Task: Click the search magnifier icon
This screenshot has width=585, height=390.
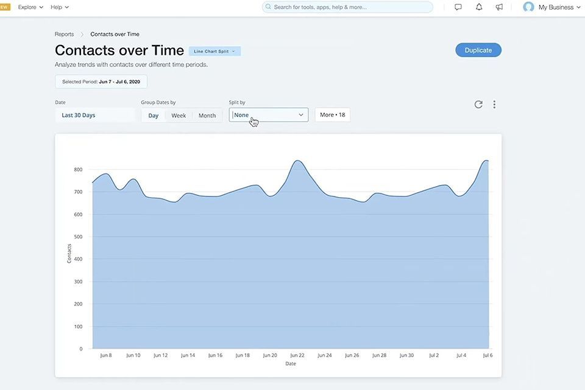Action: 268,7
